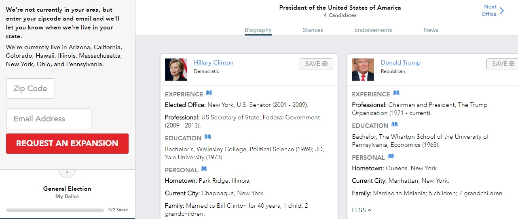
Task: Open book icon beside Trump's Personal heading
Action: pos(391,156)
